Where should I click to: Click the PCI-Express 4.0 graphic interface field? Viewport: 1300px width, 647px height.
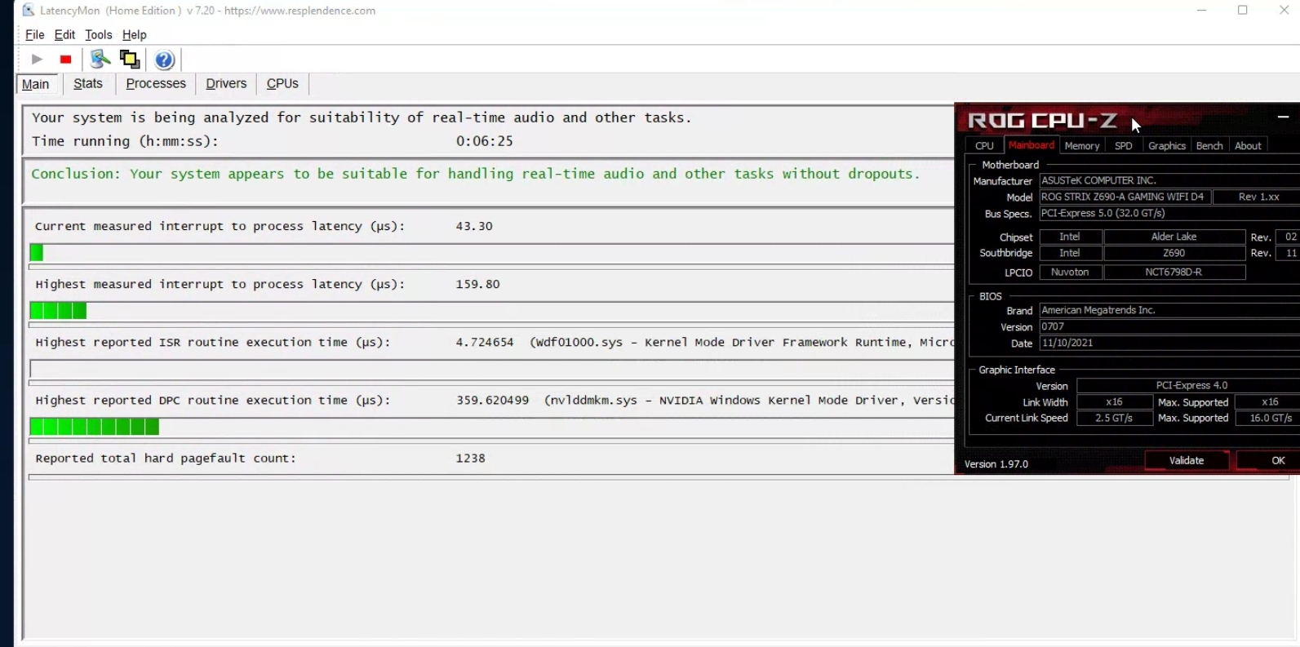[x=1188, y=385]
